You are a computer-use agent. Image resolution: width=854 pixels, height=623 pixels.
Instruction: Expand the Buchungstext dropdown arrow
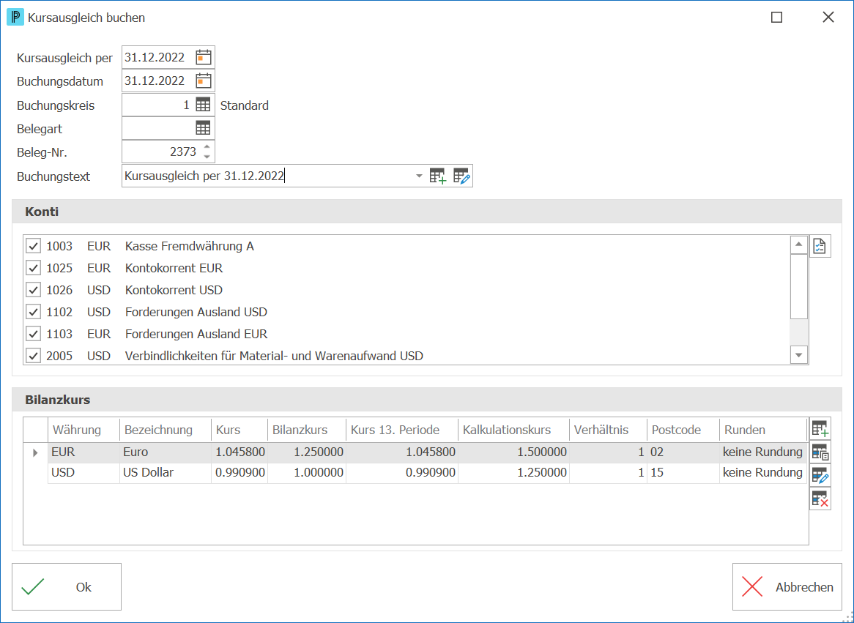point(419,176)
